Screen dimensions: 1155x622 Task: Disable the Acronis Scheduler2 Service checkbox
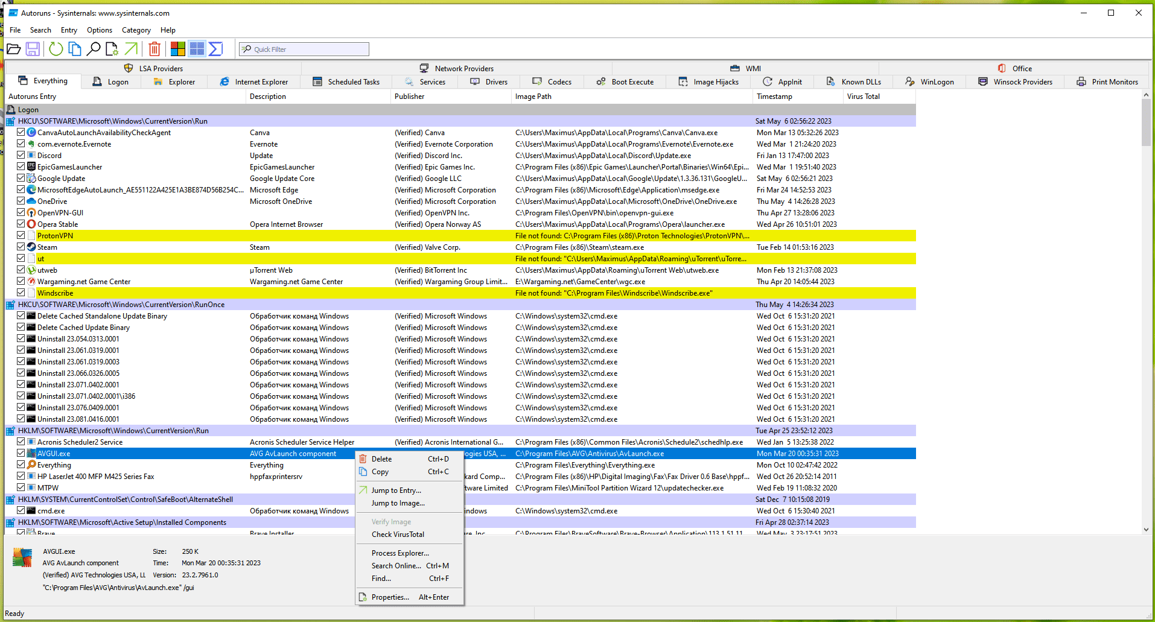pos(21,442)
